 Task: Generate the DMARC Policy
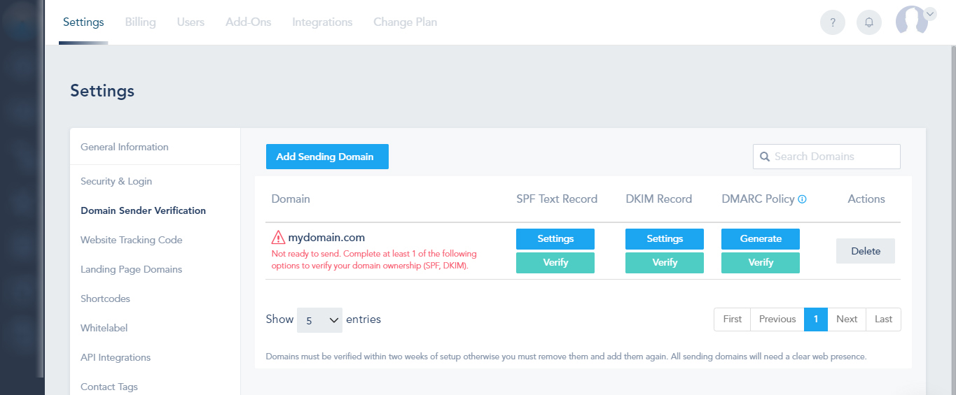pos(761,239)
